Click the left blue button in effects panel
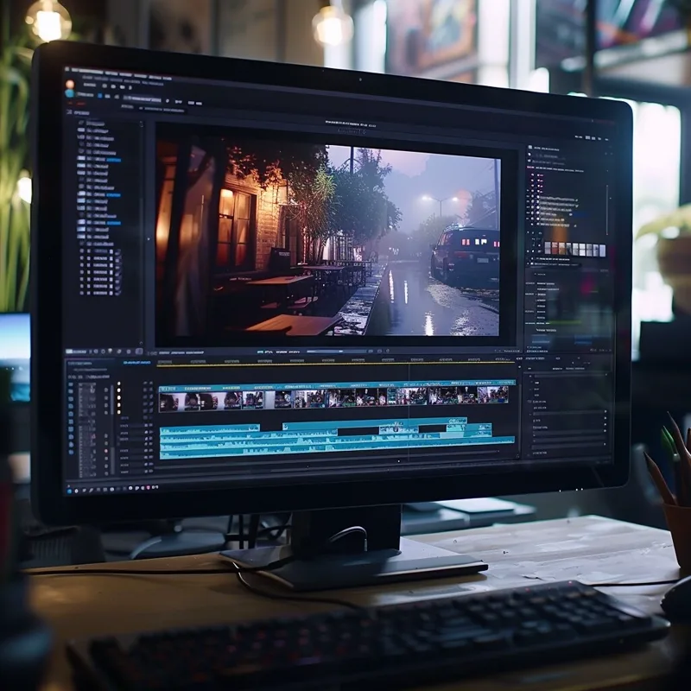 (542, 340)
